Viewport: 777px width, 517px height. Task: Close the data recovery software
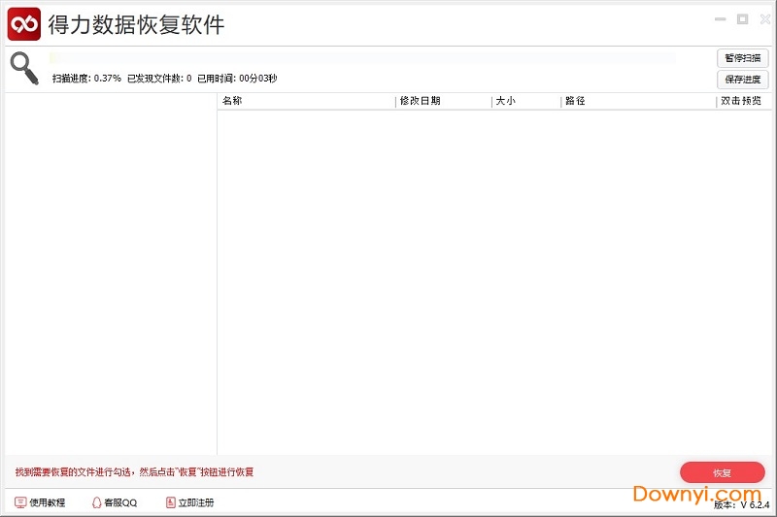(x=764, y=19)
